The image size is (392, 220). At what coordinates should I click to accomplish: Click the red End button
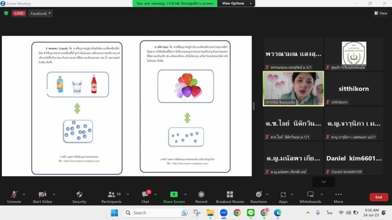[x=378, y=197]
